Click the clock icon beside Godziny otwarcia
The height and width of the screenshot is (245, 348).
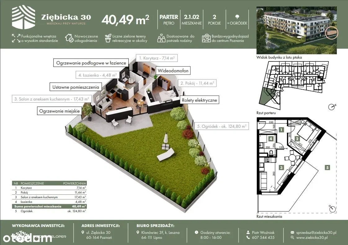pyautogui.click(x=197, y=232)
